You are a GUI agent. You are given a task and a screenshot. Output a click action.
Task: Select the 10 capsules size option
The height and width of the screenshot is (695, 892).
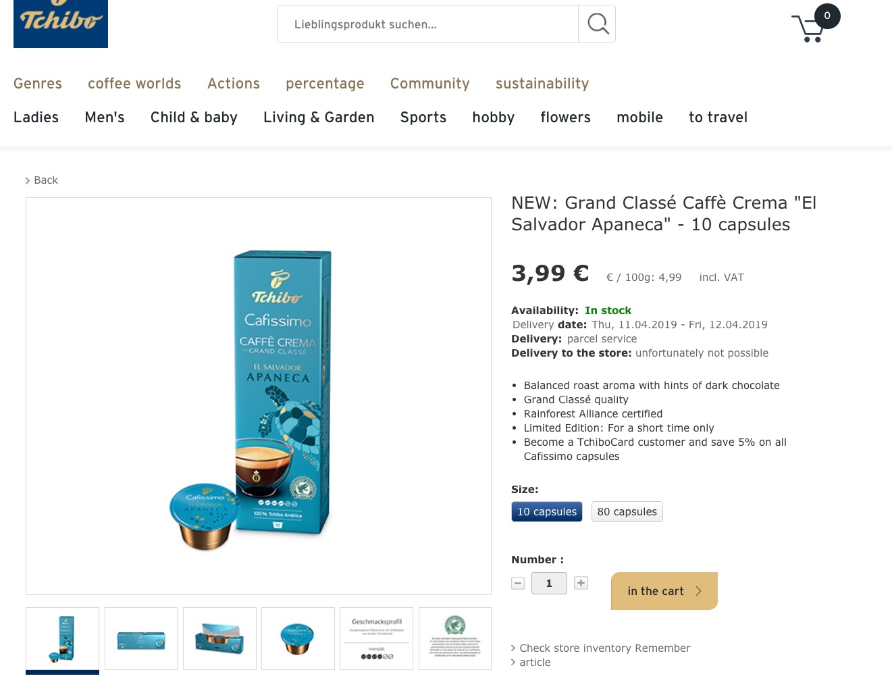coord(547,512)
